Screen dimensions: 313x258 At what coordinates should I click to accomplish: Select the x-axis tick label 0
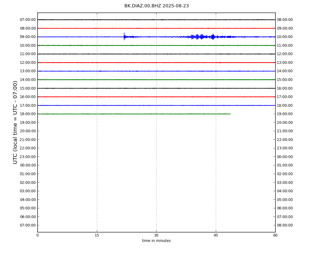click(38, 235)
